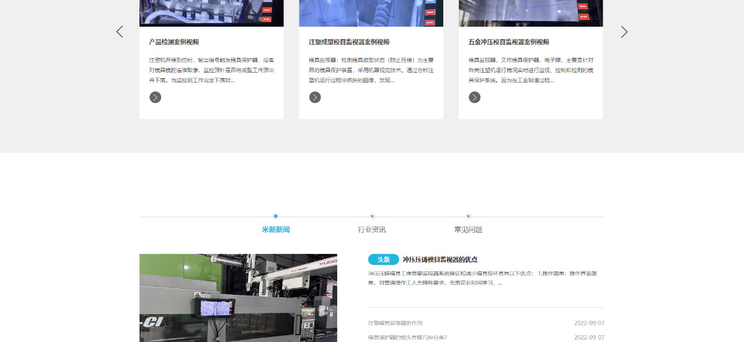Select the dot marker above 行业资讯
744x342 pixels.
pyautogui.click(x=372, y=216)
